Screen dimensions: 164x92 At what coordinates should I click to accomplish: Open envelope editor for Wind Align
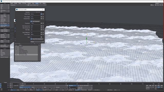[x=41, y=30]
